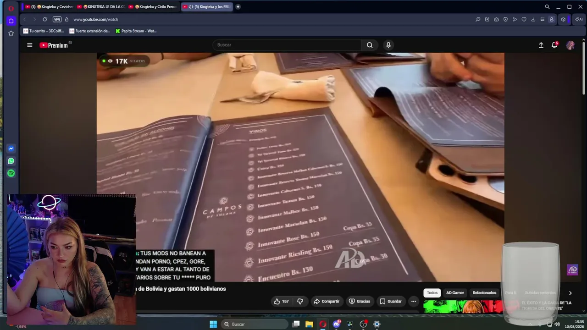Open YouTube upload/create button
The height and width of the screenshot is (330, 587).
point(541,45)
